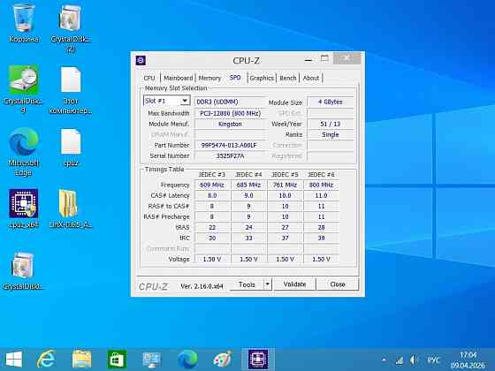This screenshot has height=371, width=495.
Task: Minimize the CPU-Z window
Action: pyautogui.click(x=308, y=60)
